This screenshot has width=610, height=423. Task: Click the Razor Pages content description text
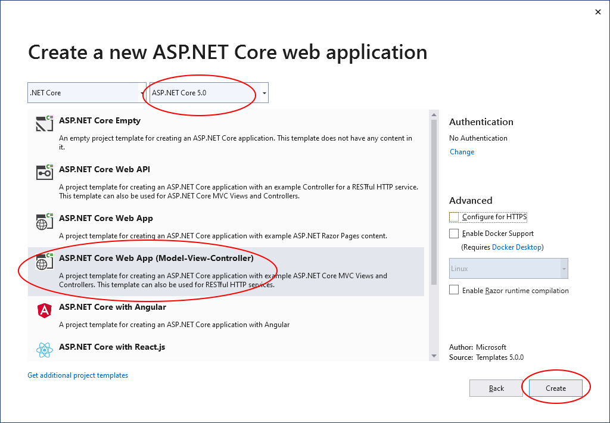click(x=223, y=236)
